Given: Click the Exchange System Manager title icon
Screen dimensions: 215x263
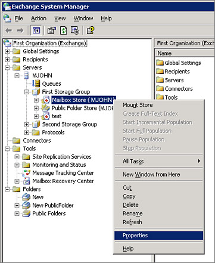Looking at the screenshot, I should 7,7.
